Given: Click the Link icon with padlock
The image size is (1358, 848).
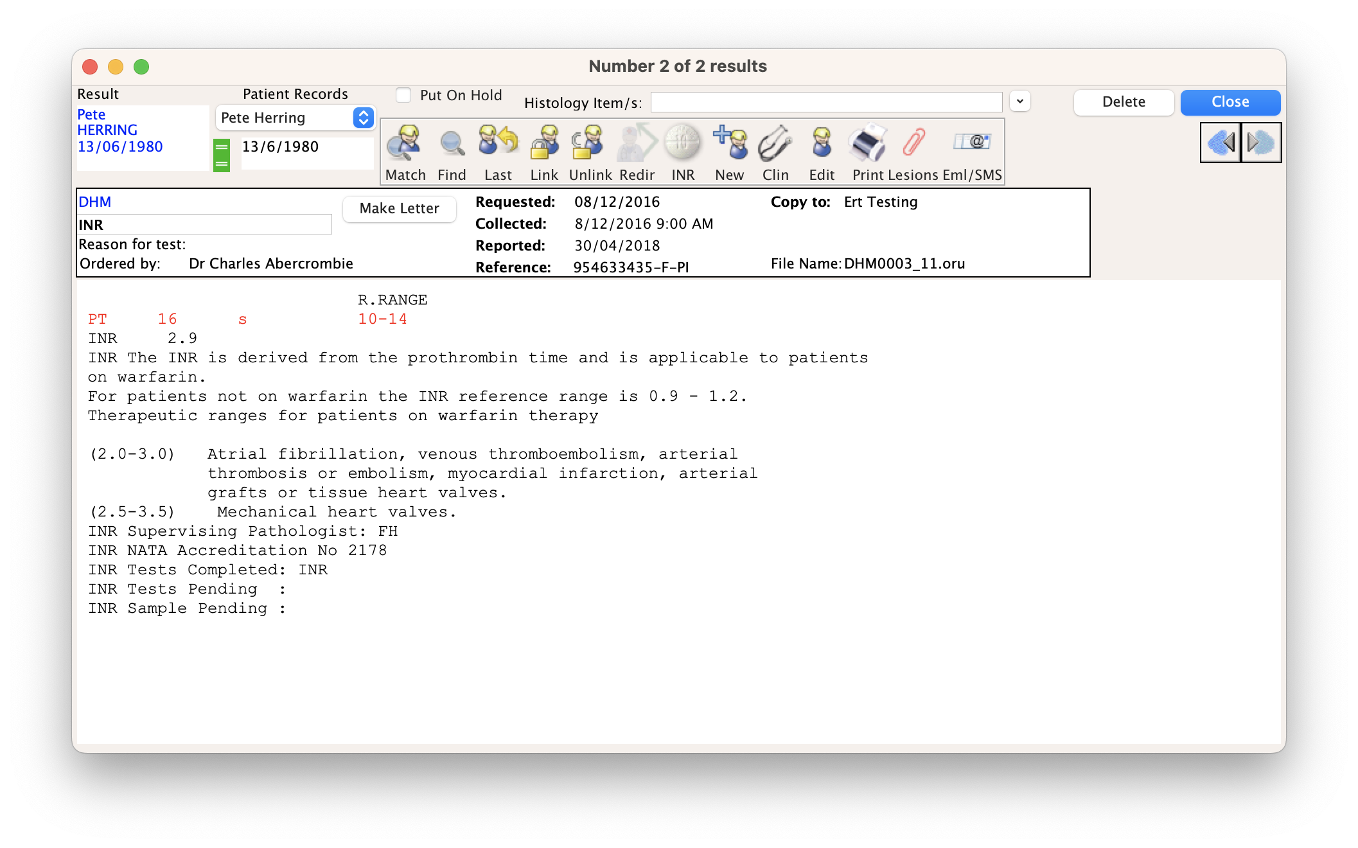Looking at the screenshot, I should 543,148.
